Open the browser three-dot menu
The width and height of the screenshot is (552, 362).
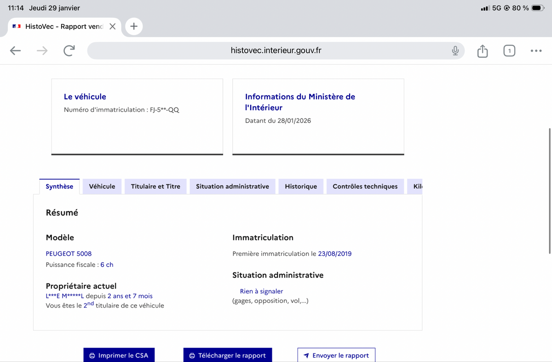[535, 51]
